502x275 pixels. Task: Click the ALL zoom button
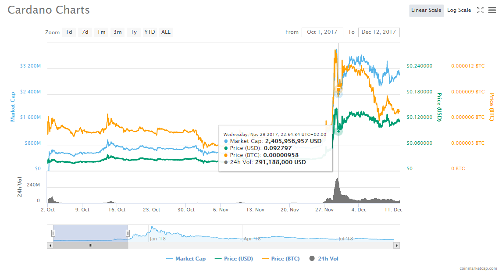click(x=166, y=32)
